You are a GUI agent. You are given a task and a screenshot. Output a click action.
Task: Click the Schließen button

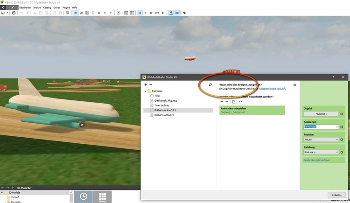[336, 195]
